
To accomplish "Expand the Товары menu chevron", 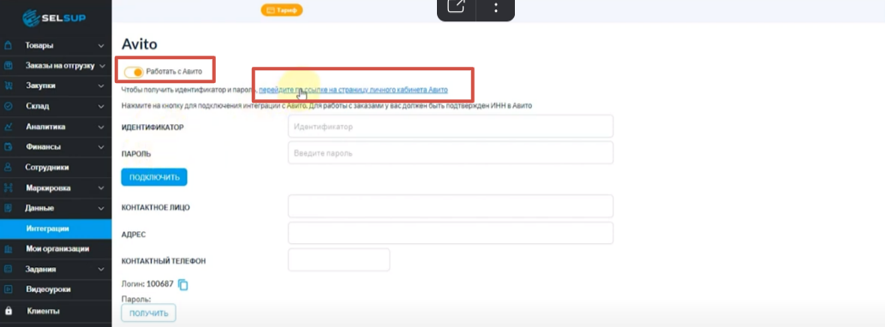I will (101, 45).
